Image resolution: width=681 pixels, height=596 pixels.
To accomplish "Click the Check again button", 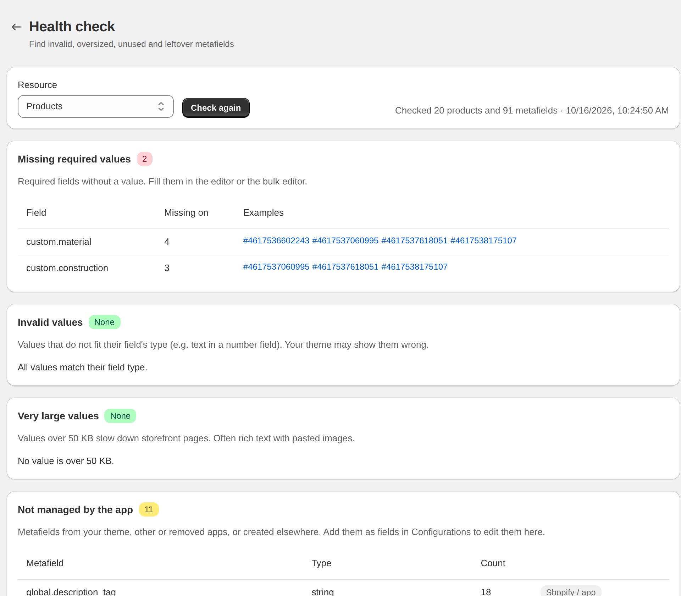I will [x=216, y=108].
